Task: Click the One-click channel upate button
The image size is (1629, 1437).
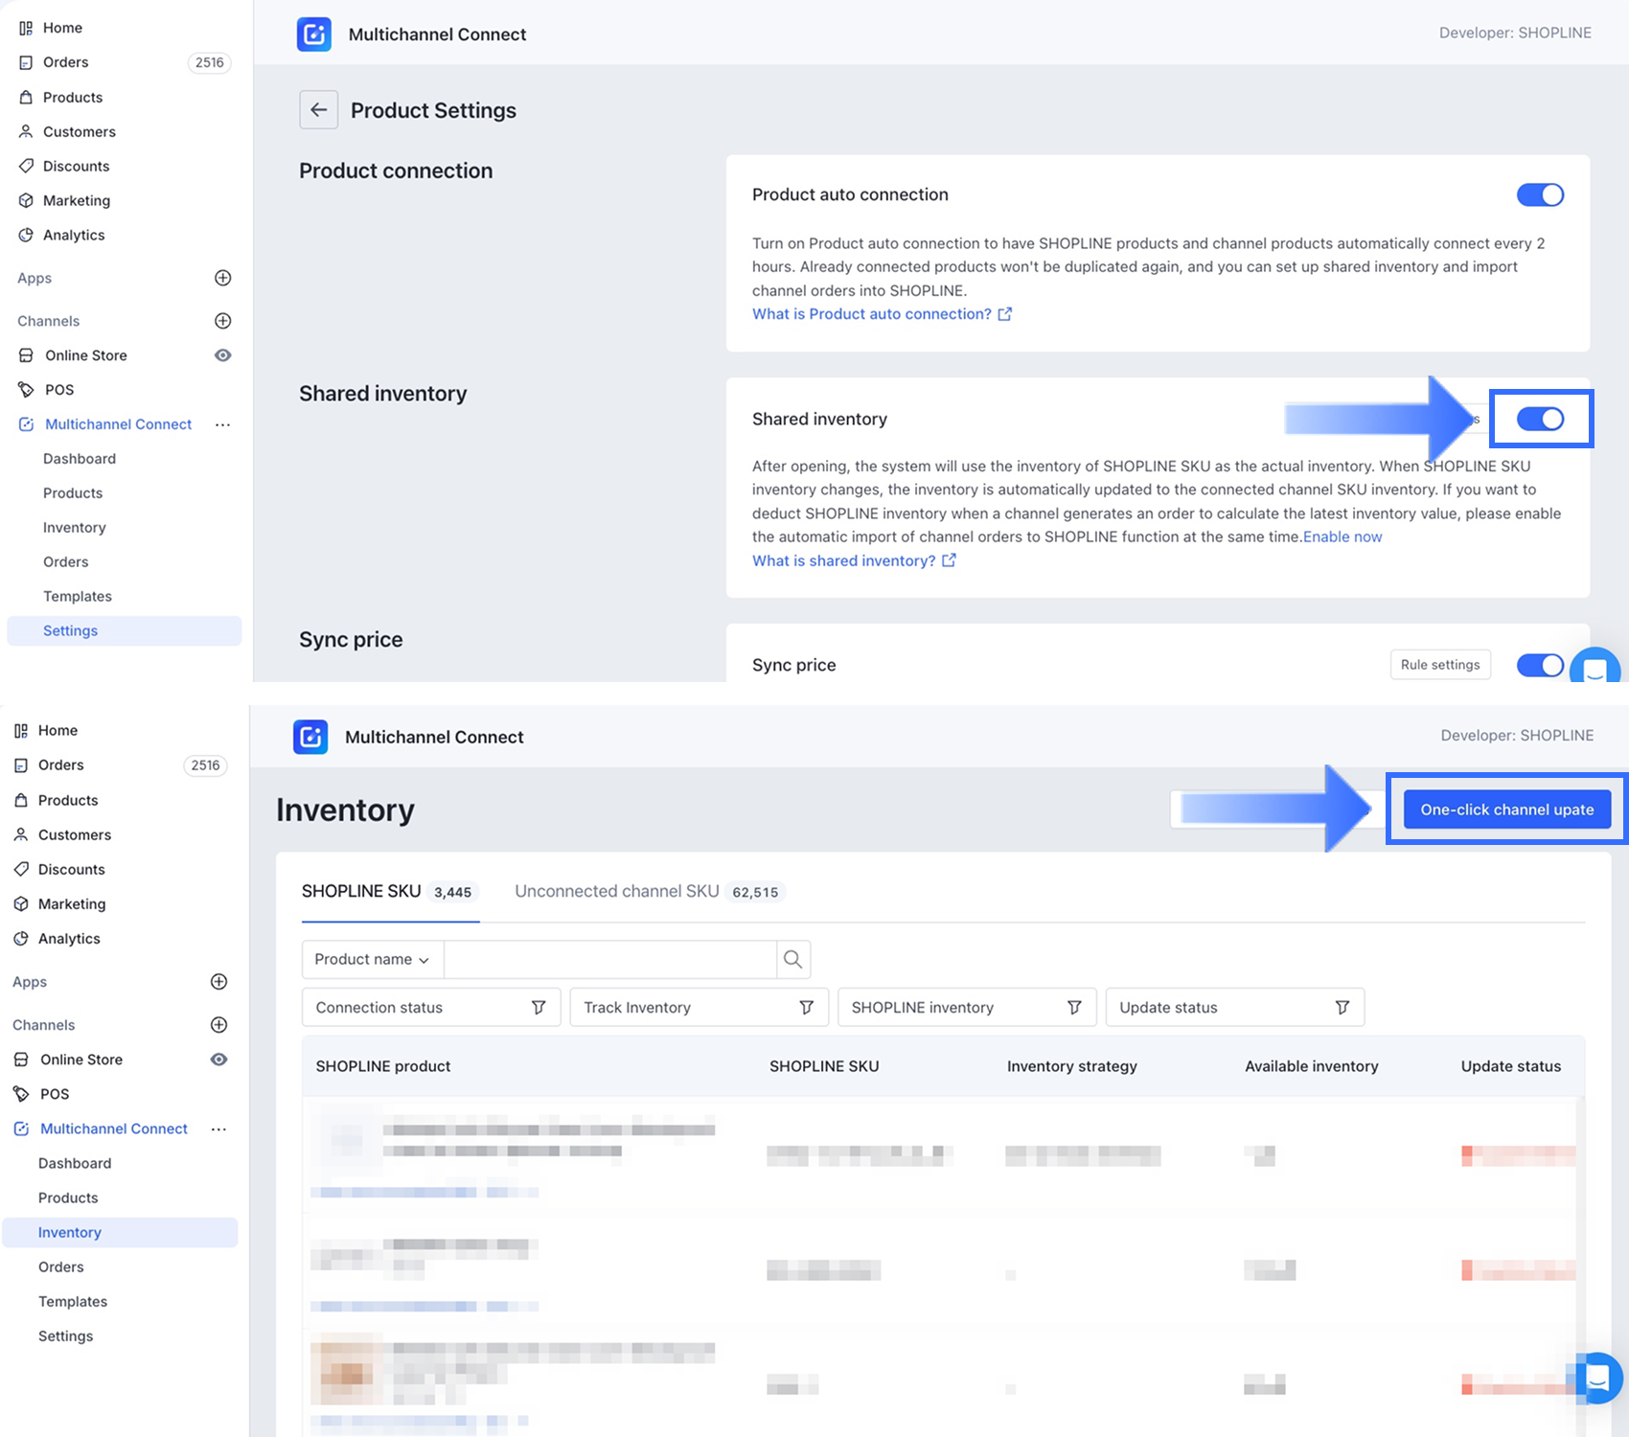Action: (x=1507, y=810)
